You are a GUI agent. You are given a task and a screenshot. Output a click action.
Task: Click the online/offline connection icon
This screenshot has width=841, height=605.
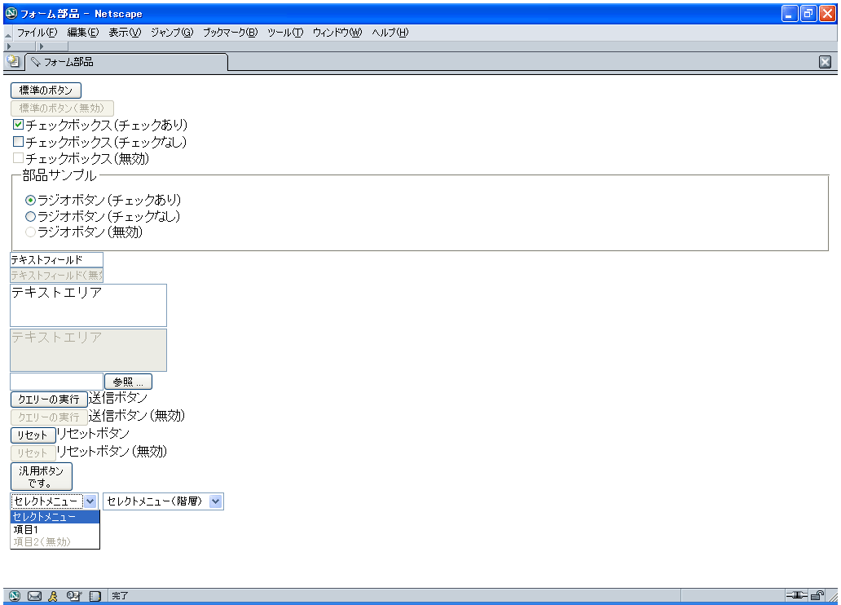(795, 596)
